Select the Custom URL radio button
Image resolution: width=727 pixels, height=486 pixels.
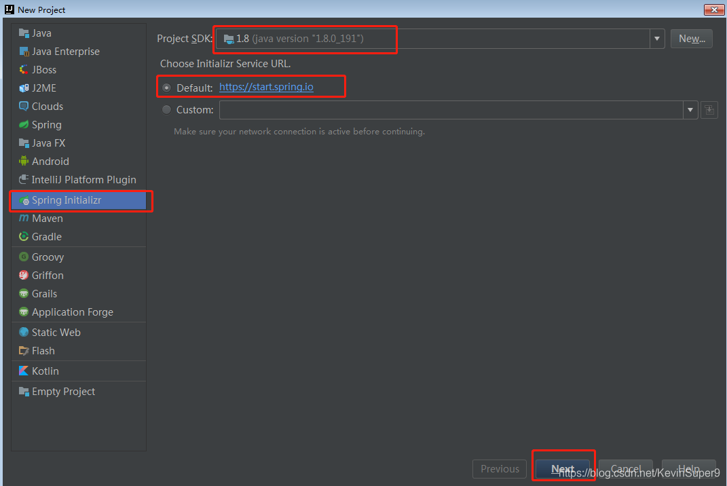[167, 110]
